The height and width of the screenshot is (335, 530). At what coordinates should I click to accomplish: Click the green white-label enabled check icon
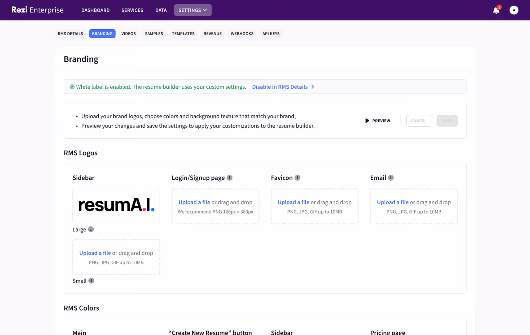(72, 87)
